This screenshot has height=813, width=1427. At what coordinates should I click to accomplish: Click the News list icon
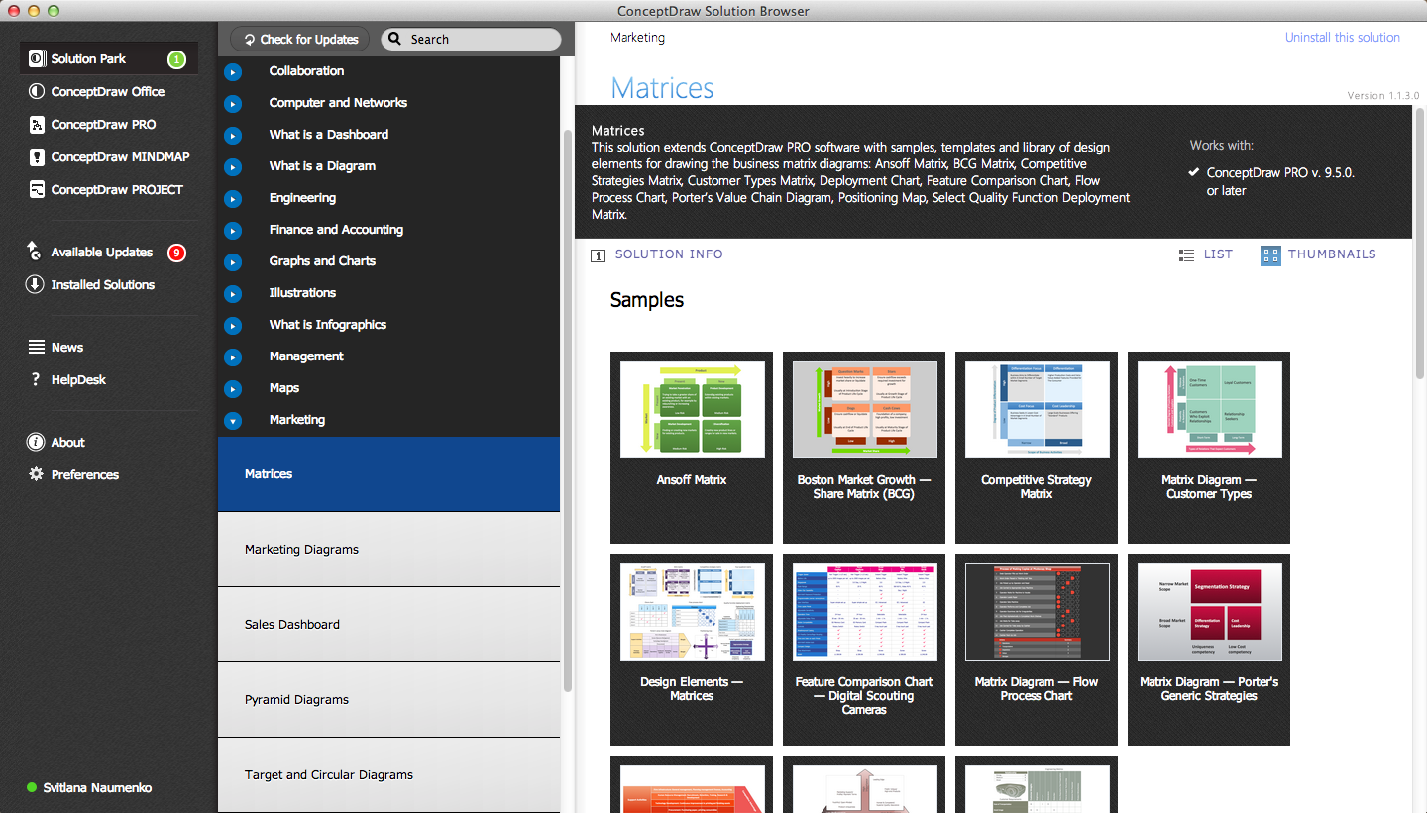(x=37, y=347)
